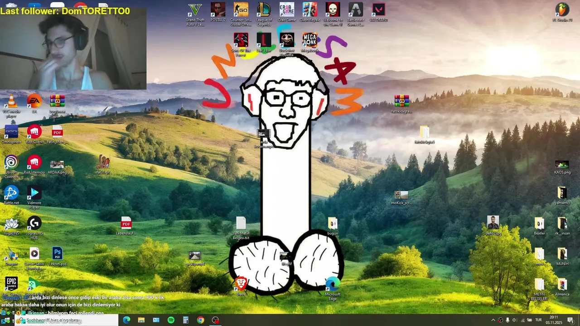Viewport: 580px width, 326px height.
Task: Open Microsoft Edge from the taskbar
Action: click(126, 320)
